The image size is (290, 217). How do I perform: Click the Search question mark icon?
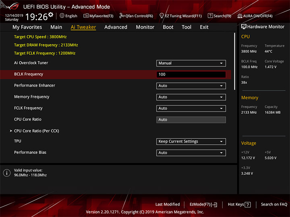pos(210,16)
